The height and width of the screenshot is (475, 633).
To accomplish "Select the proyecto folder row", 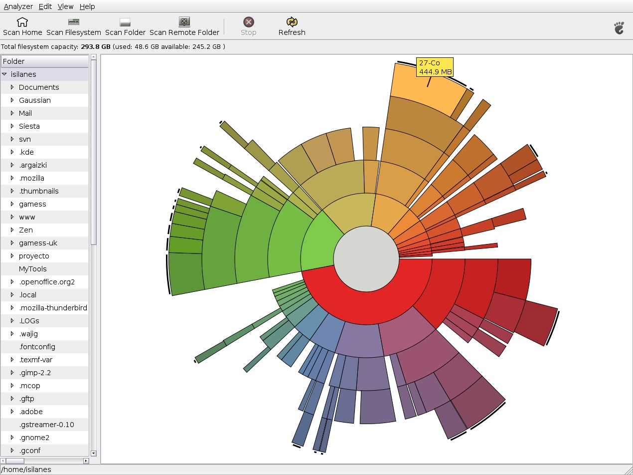I will tap(45, 256).
